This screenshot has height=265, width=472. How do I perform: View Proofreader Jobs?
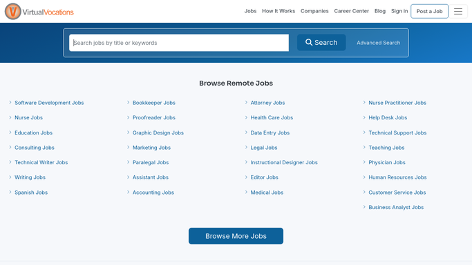click(x=154, y=117)
